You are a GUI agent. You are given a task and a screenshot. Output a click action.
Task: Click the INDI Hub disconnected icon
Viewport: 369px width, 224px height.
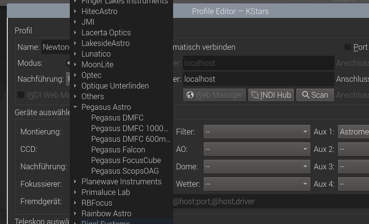pos(255,95)
